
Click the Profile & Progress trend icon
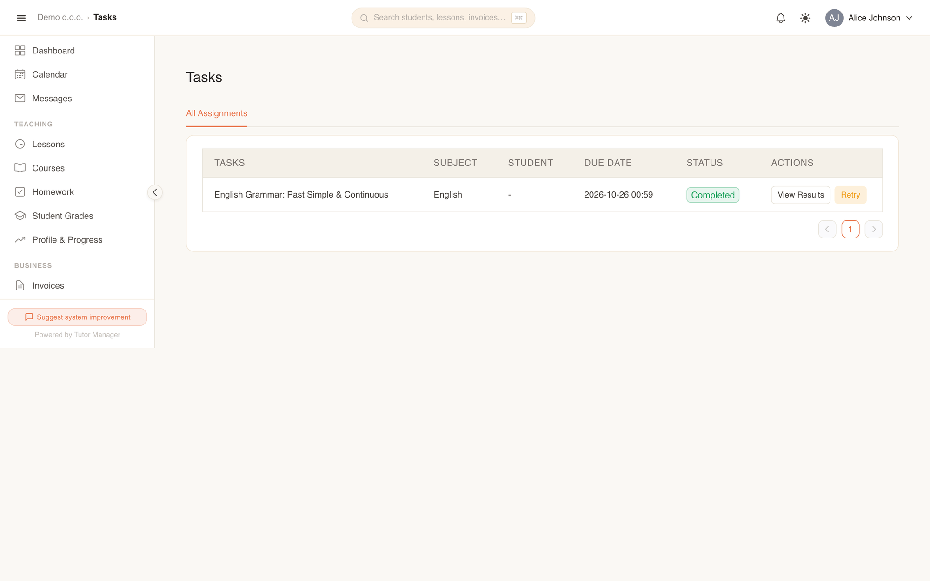(x=20, y=240)
